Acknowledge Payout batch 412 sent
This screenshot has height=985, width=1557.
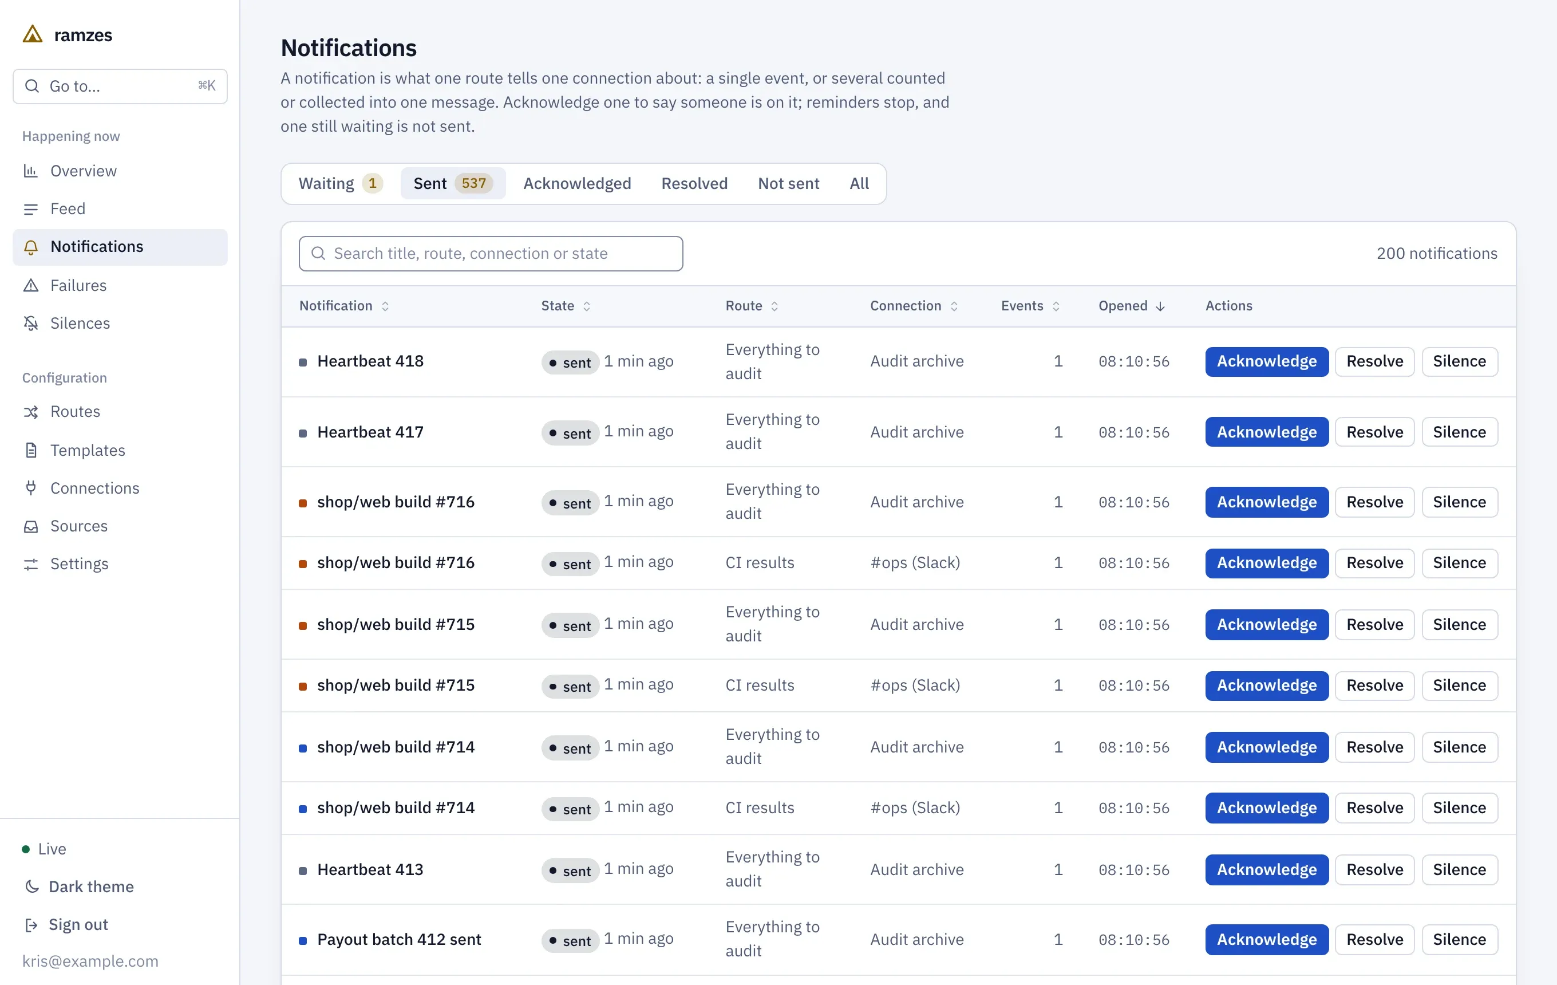pos(1266,940)
